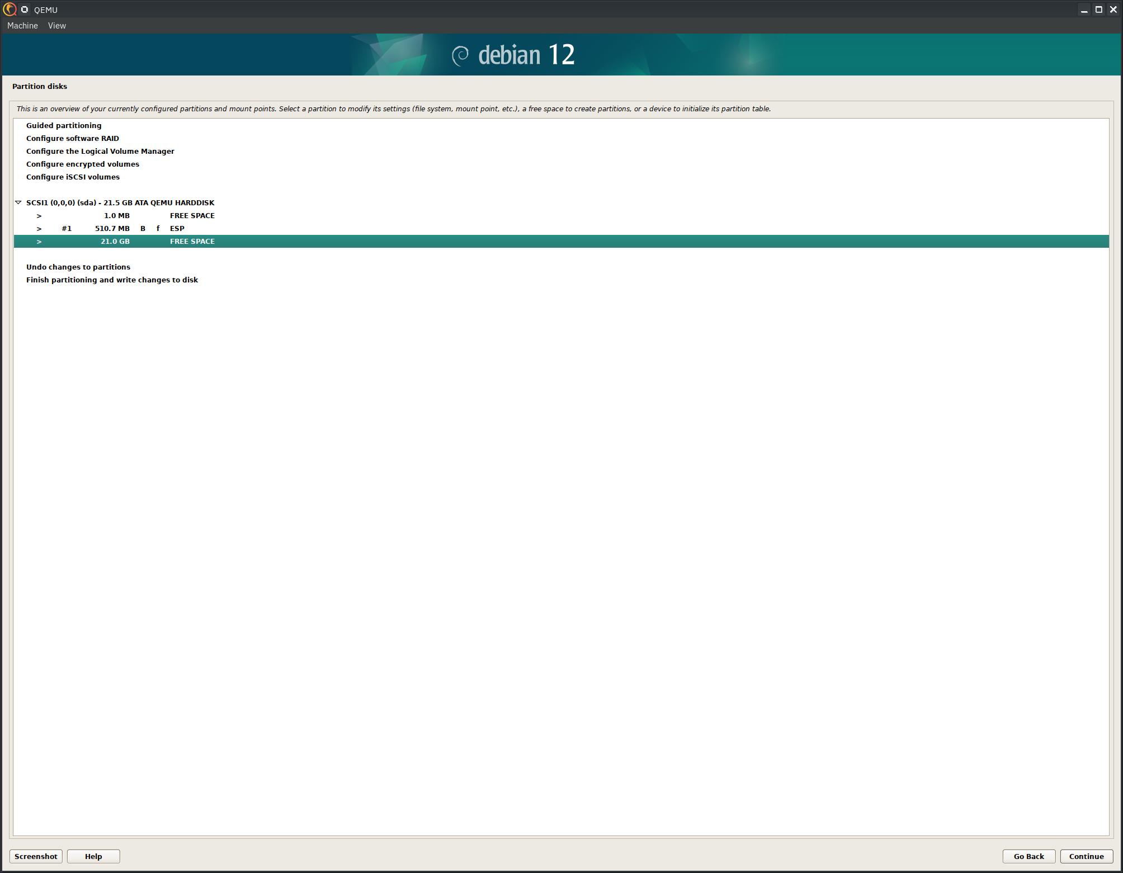Open the Machine menu
The width and height of the screenshot is (1123, 873).
point(22,26)
